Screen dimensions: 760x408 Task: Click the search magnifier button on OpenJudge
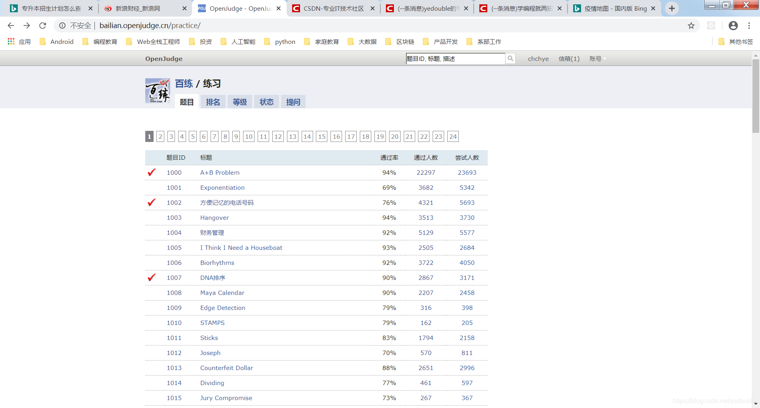click(x=511, y=59)
